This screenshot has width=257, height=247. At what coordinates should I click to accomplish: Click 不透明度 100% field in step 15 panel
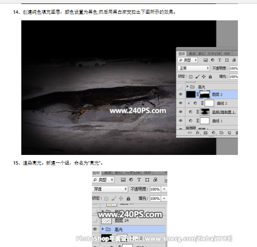pos(155,189)
